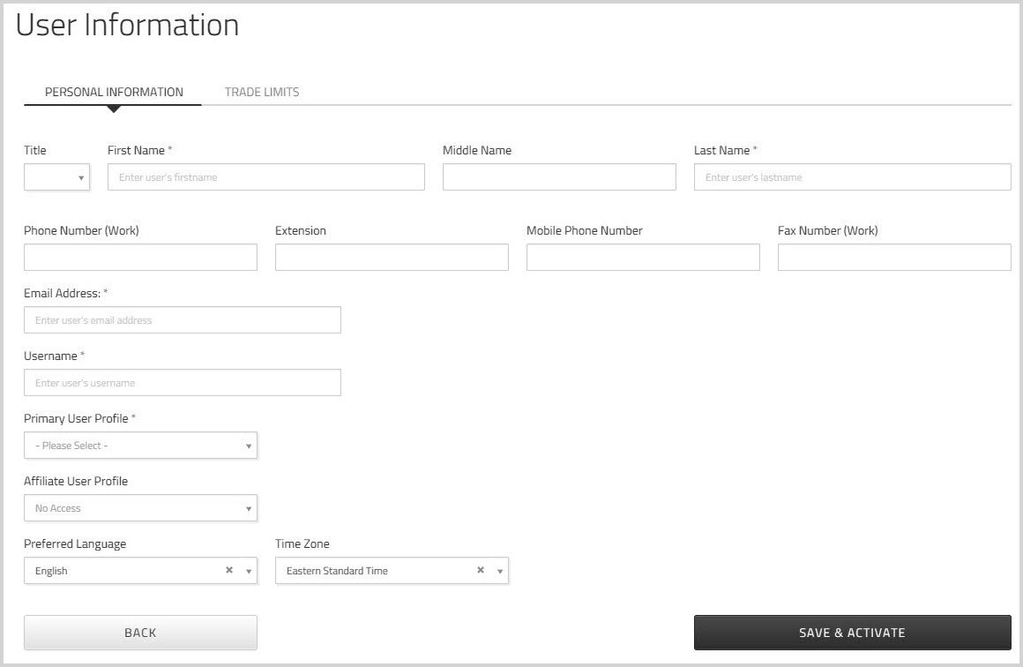Click the Email Address field
The width and height of the screenshot is (1023, 667).
point(183,319)
